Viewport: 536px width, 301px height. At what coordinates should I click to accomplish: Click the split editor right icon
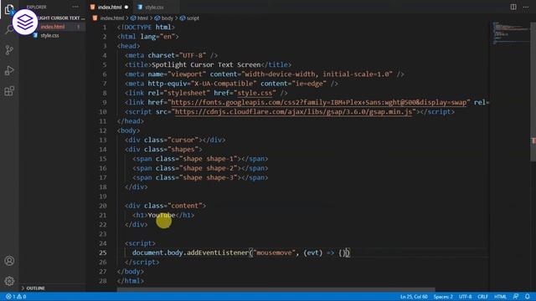513,7
